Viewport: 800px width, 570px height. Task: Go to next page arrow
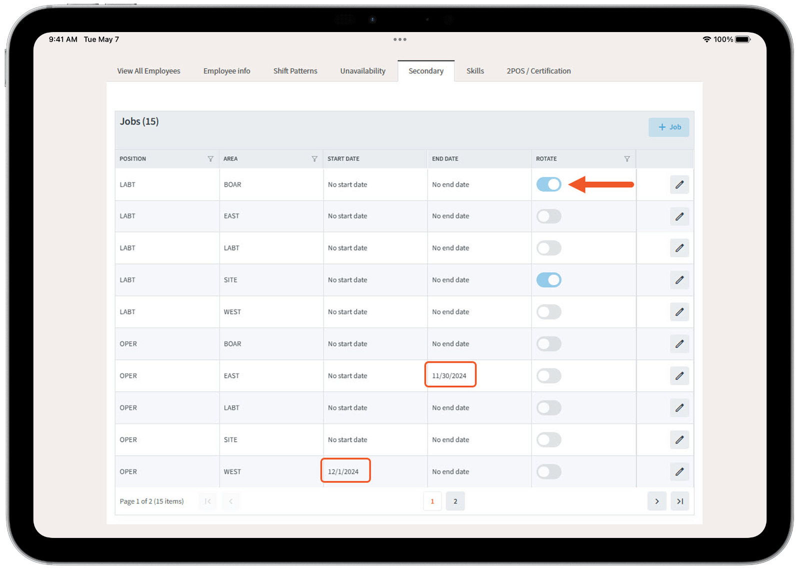point(657,501)
